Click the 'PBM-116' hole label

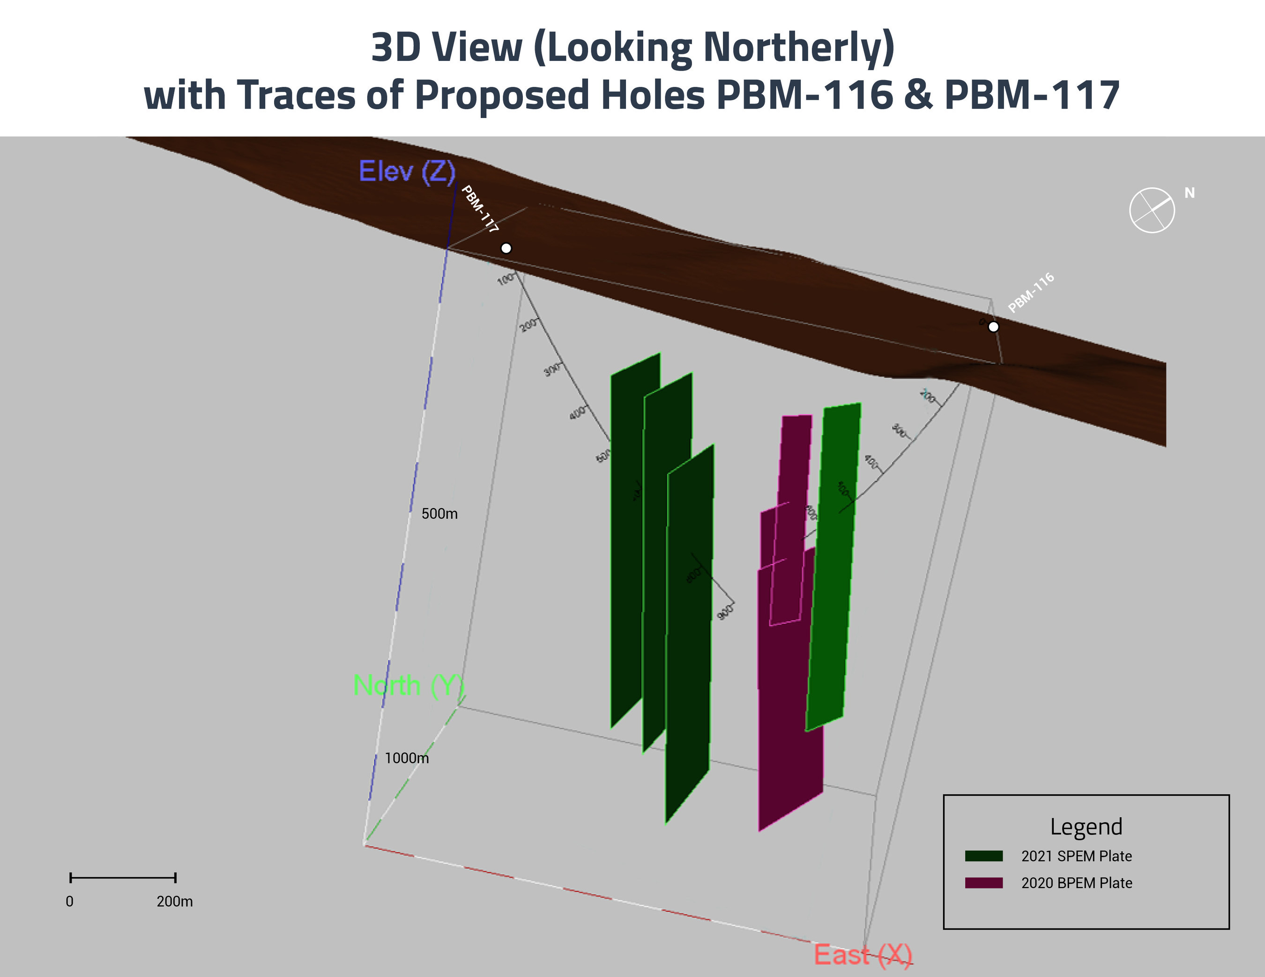point(1031,293)
